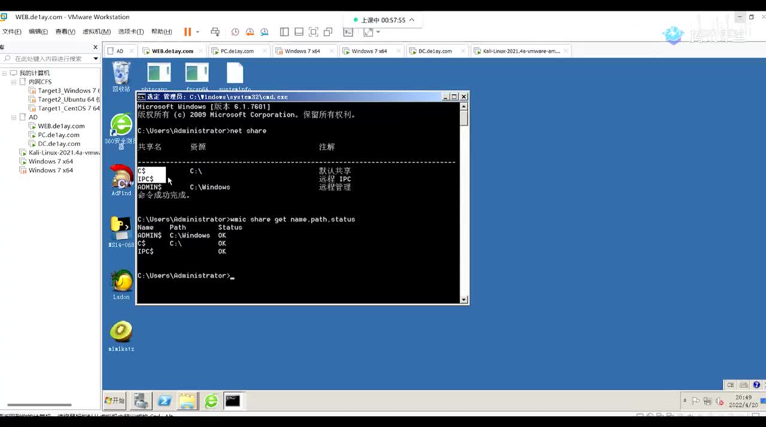Click cmd window title bar system icon
Viewport: 766px width, 427px height.
tap(141, 96)
